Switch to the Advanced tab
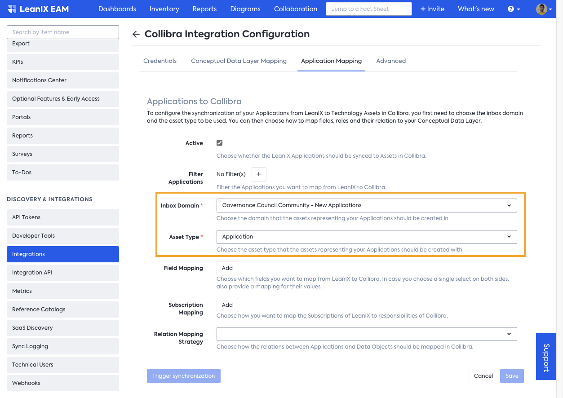This screenshot has height=398, width=563. tap(391, 61)
